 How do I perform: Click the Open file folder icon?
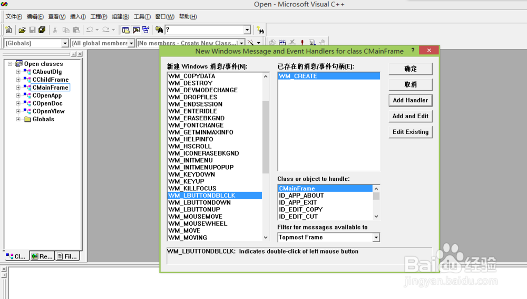(22, 30)
